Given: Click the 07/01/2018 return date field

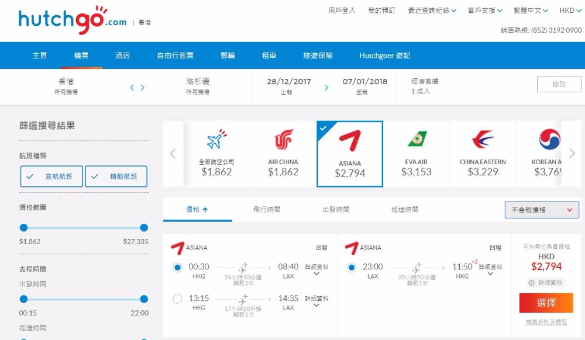Looking at the screenshot, I should 365,86.
